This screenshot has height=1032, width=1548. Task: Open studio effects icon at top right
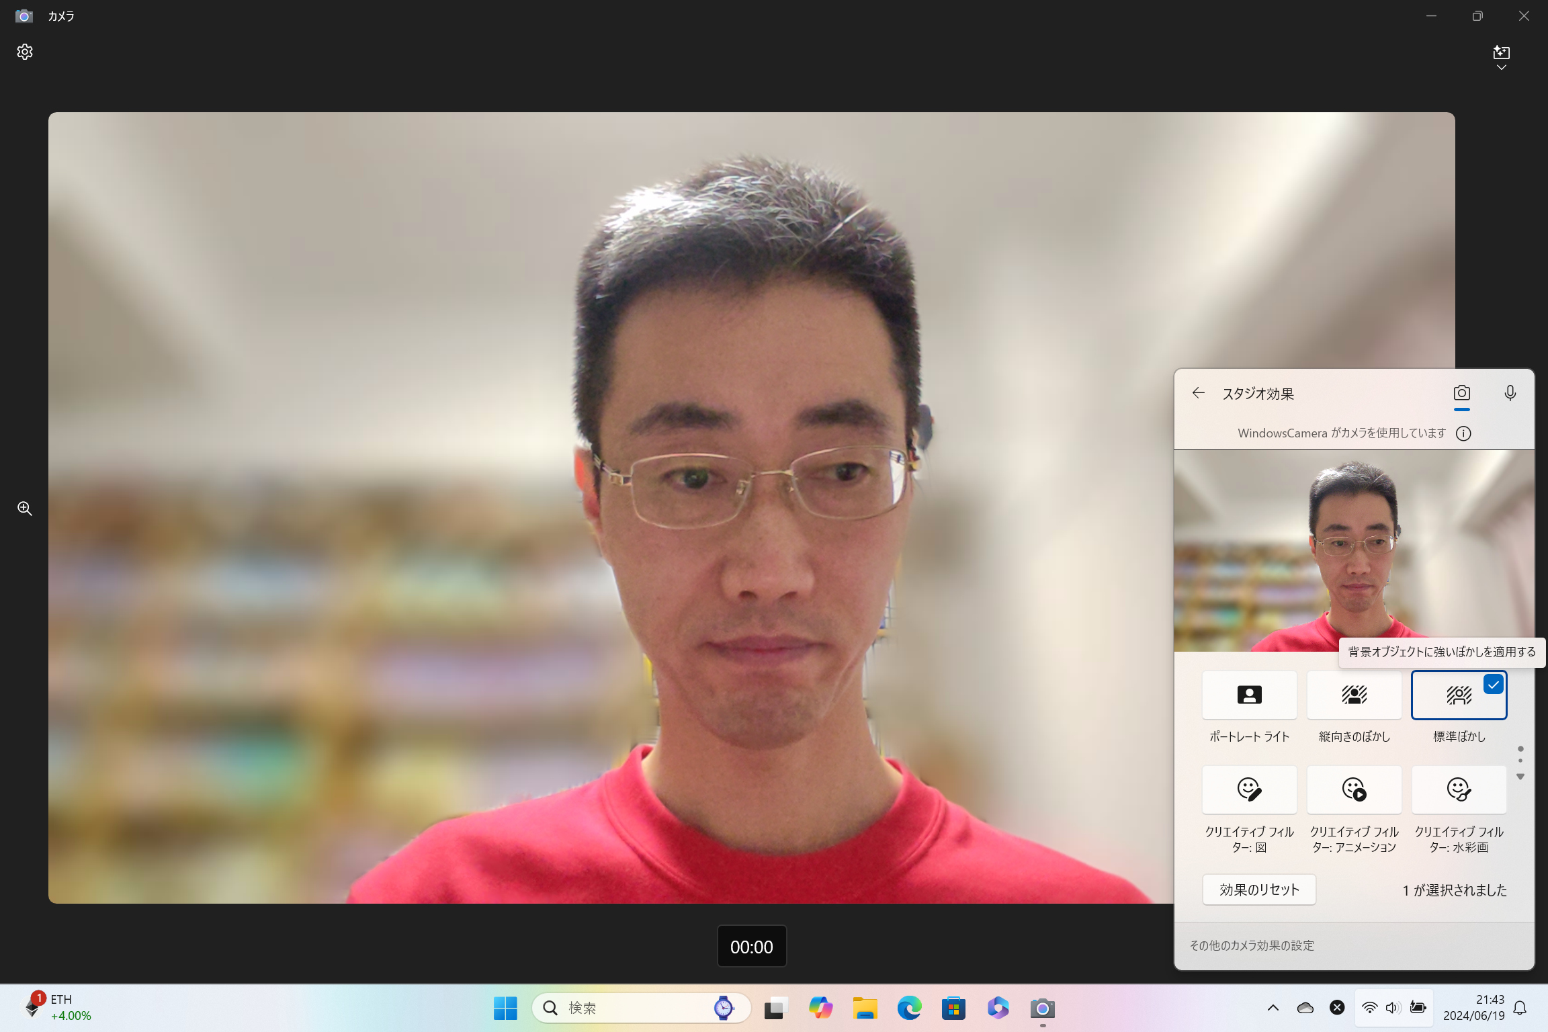click(x=1501, y=54)
